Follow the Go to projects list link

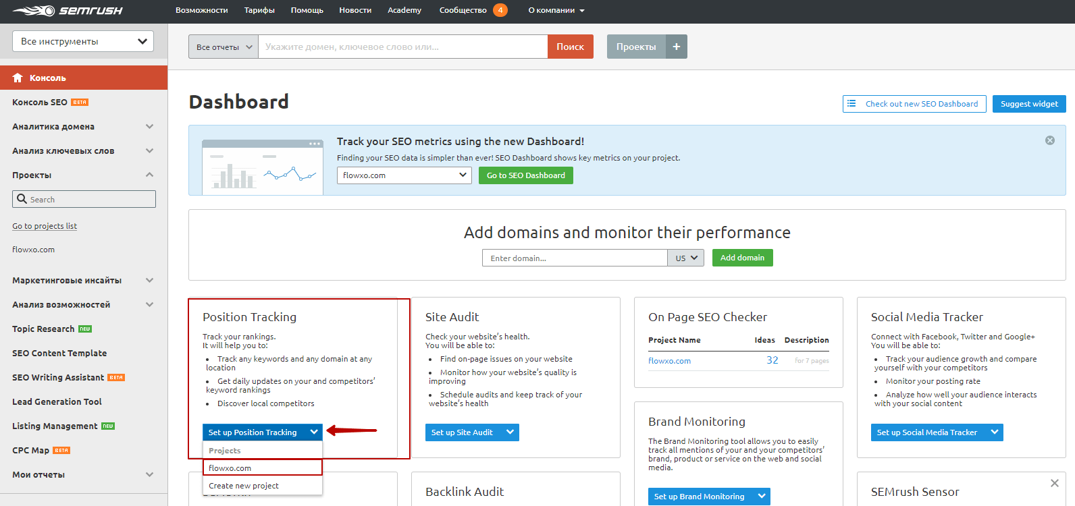pyautogui.click(x=45, y=226)
